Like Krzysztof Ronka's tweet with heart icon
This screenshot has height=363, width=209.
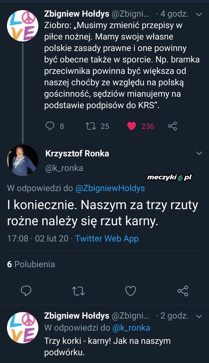130,290
